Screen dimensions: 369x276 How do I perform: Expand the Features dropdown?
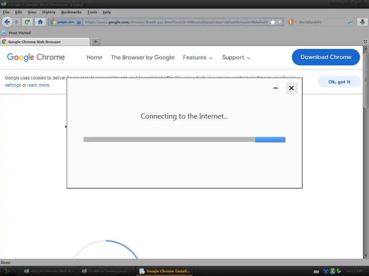198,57
